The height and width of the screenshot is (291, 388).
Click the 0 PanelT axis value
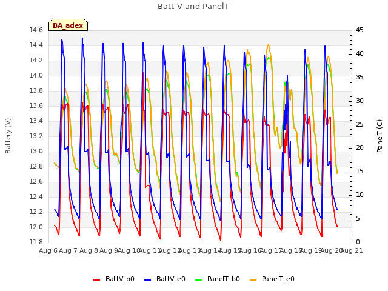[358, 242]
